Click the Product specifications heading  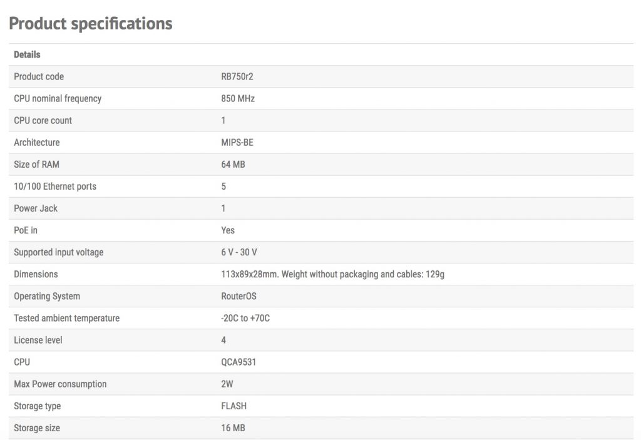(x=90, y=24)
